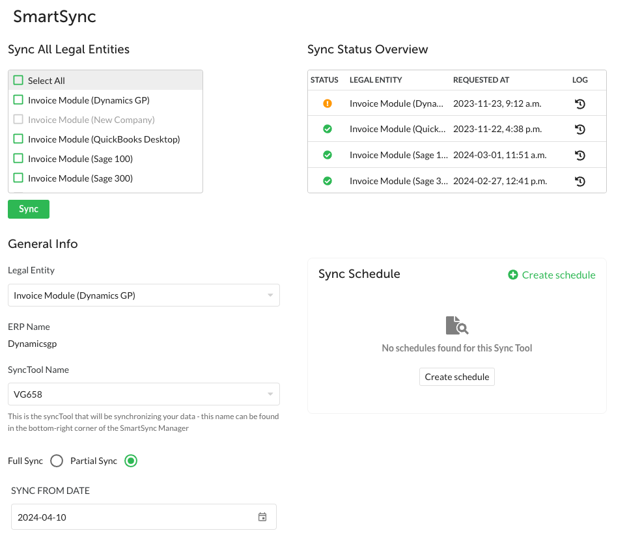
Task: Tick the Select All checkbox
Action: [18, 80]
